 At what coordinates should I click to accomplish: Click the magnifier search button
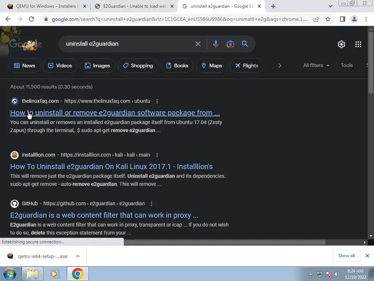tap(245, 44)
